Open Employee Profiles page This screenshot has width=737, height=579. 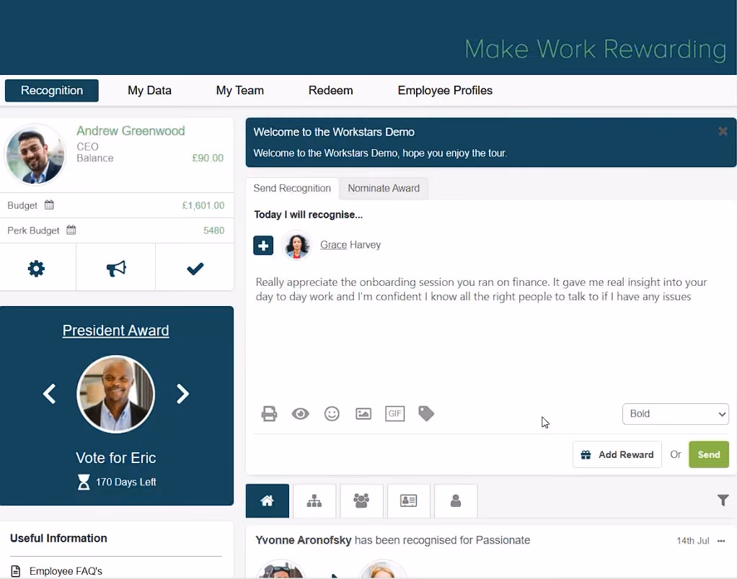click(445, 91)
